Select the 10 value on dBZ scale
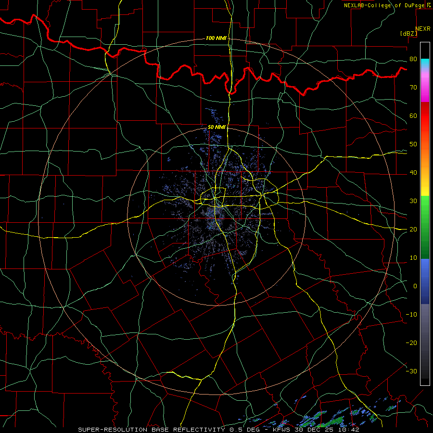This screenshot has height=433, width=433. 413,258
